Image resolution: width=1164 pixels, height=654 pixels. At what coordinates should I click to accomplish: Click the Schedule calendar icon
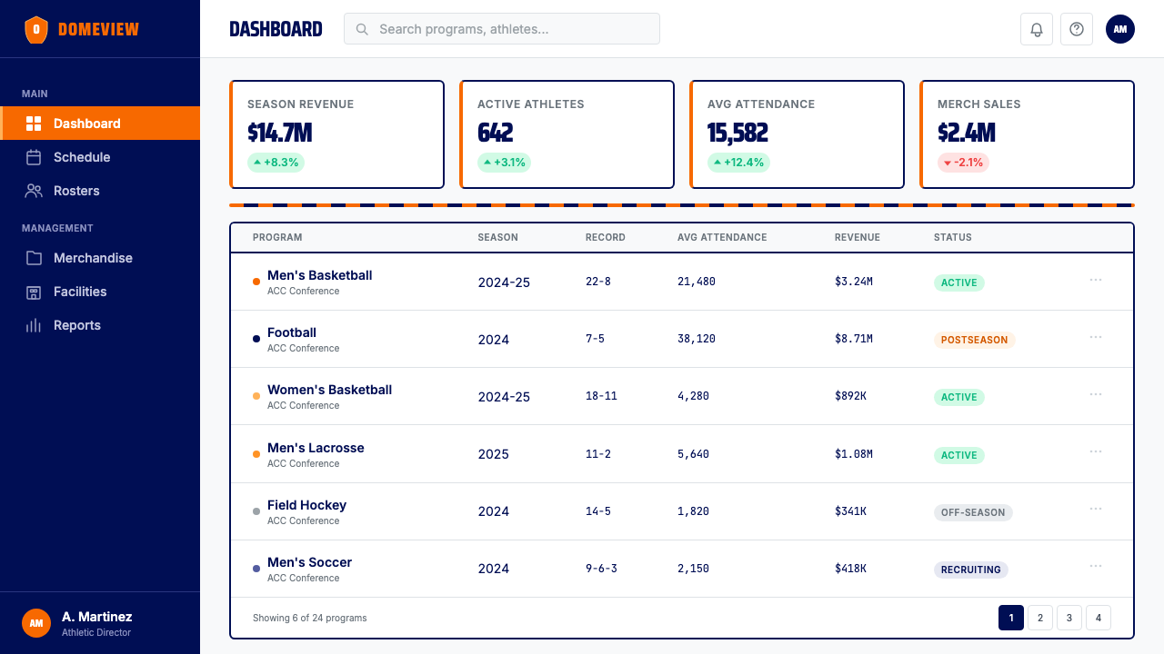pyautogui.click(x=34, y=157)
